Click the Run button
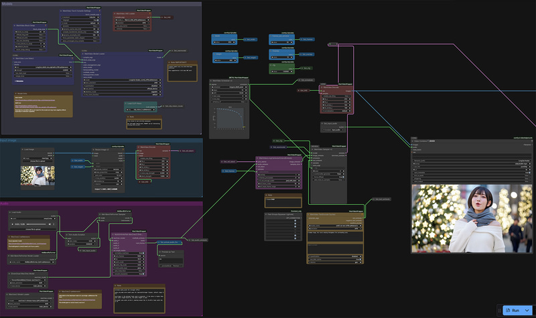Viewport: 536px width, 318px height. pos(513,310)
